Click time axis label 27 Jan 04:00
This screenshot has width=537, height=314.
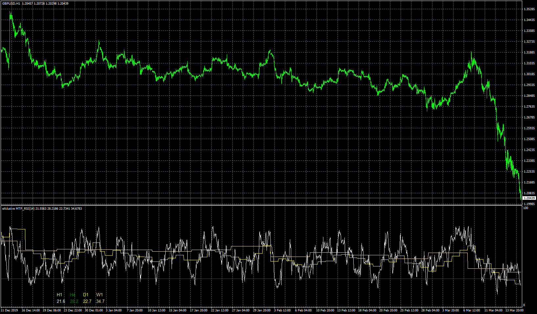(241, 310)
